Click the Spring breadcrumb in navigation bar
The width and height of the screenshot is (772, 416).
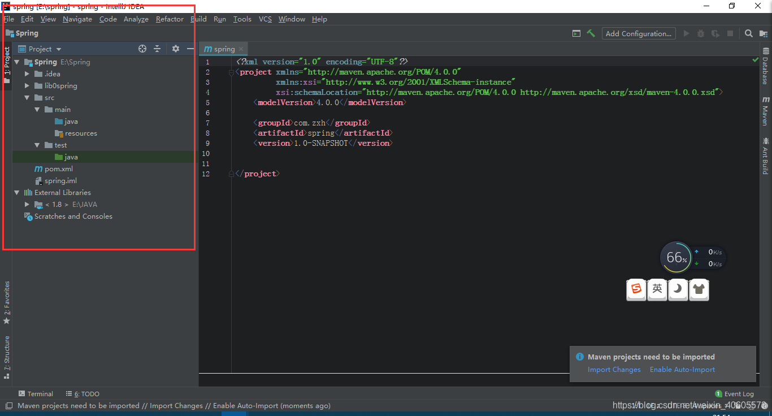tap(22, 33)
